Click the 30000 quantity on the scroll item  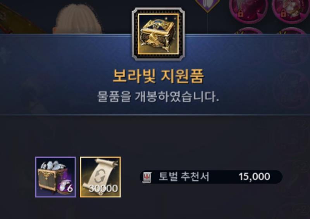103,188
